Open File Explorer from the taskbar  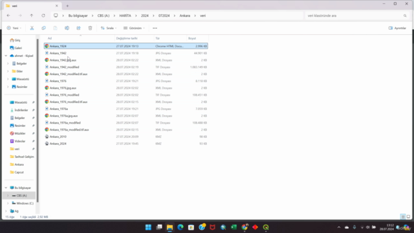point(169,227)
